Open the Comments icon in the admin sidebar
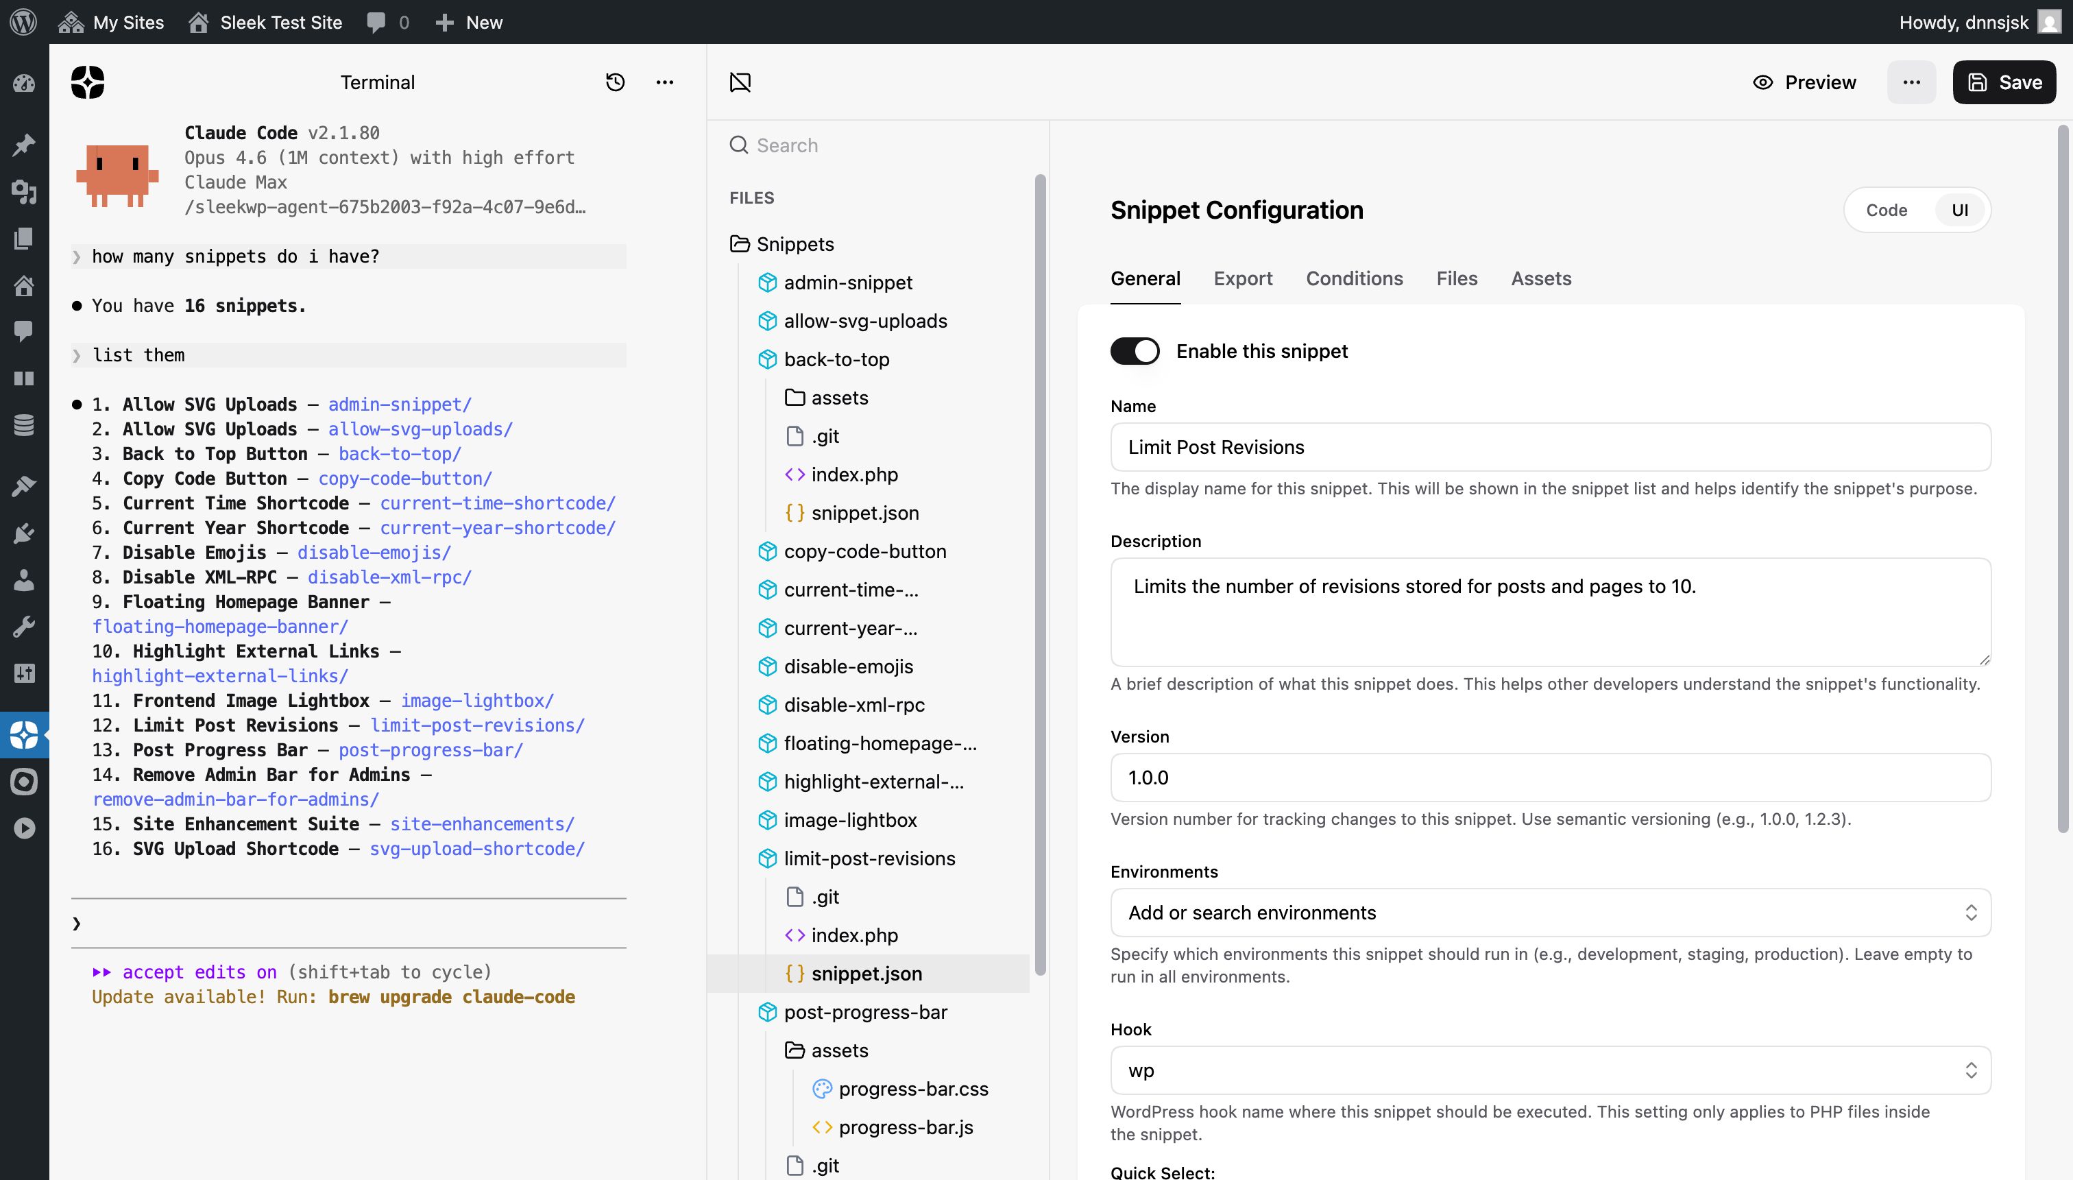 click(x=23, y=330)
